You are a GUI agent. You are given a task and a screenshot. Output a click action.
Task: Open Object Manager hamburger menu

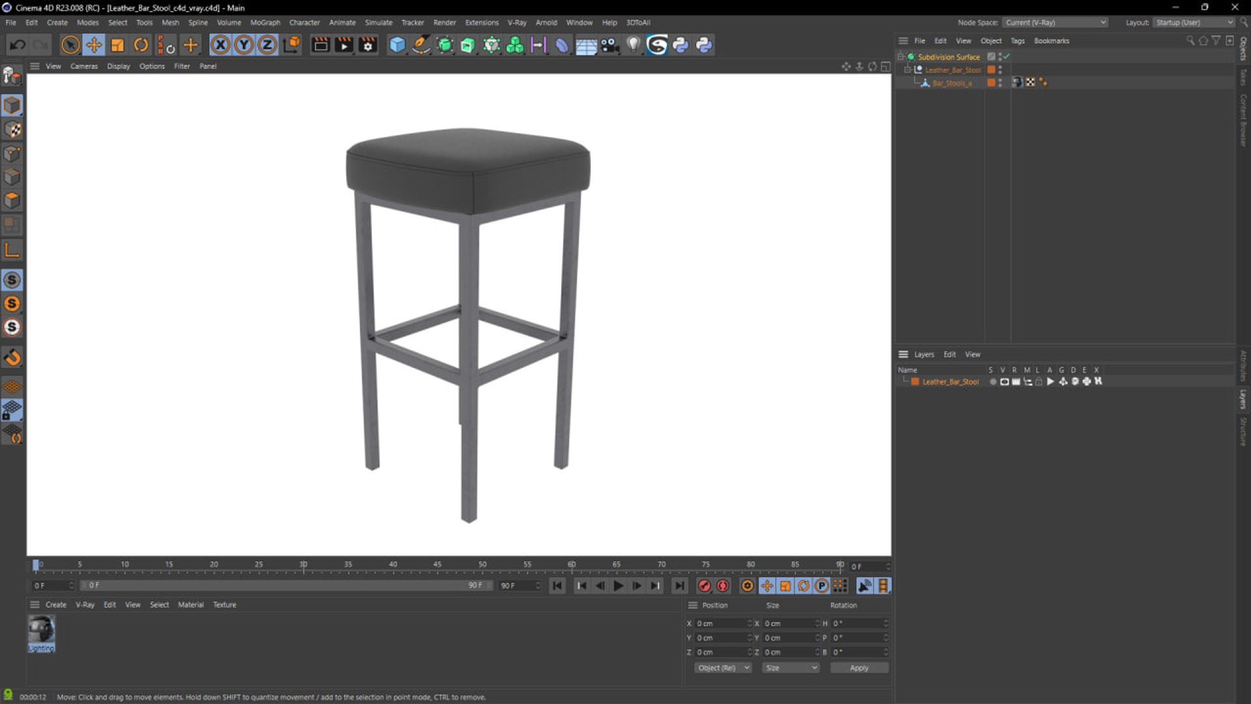click(903, 40)
